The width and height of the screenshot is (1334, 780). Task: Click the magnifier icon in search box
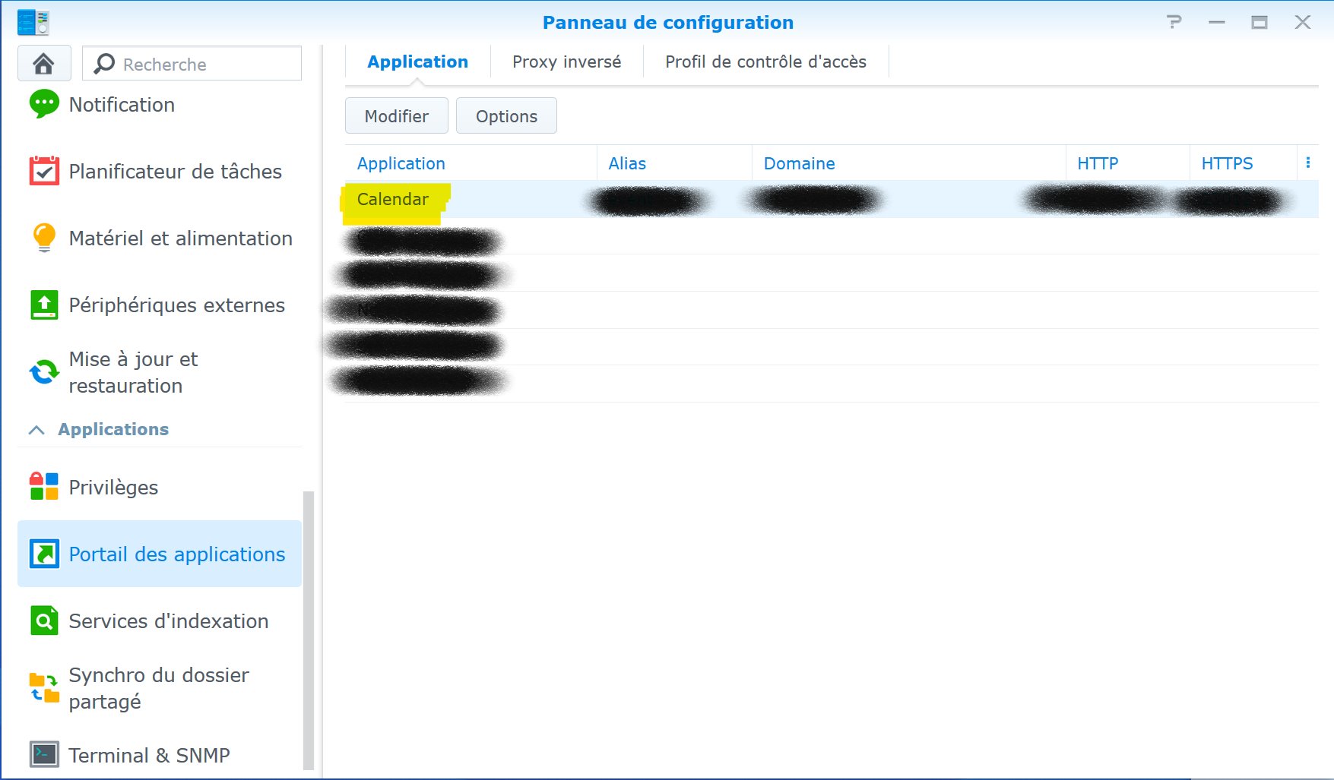(104, 64)
